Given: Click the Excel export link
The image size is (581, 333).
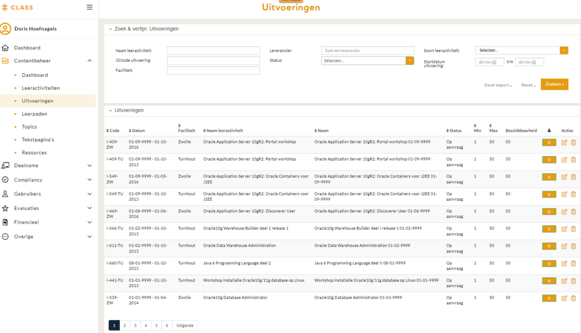Looking at the screenshot, I should point(498,85).
